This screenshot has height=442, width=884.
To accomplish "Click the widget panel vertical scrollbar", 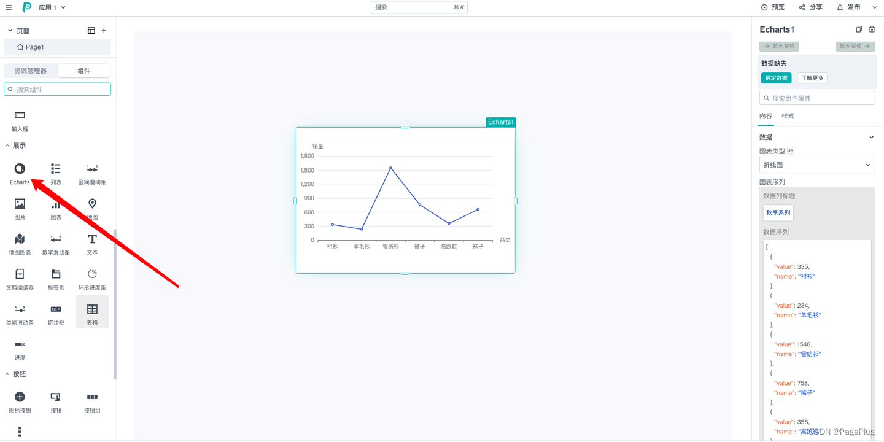I will click(115, 304).
